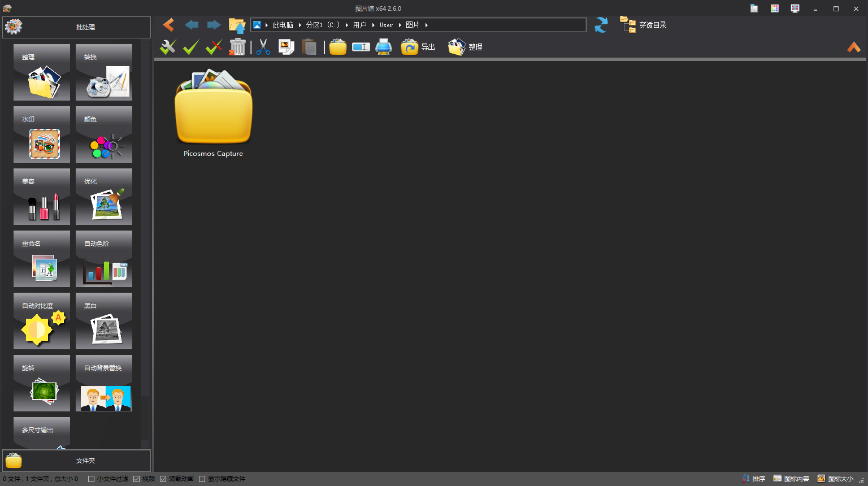Select the Picosmos Capture folder thumbnail
Screen dimensions: 868x486
(x=213, y=113)
